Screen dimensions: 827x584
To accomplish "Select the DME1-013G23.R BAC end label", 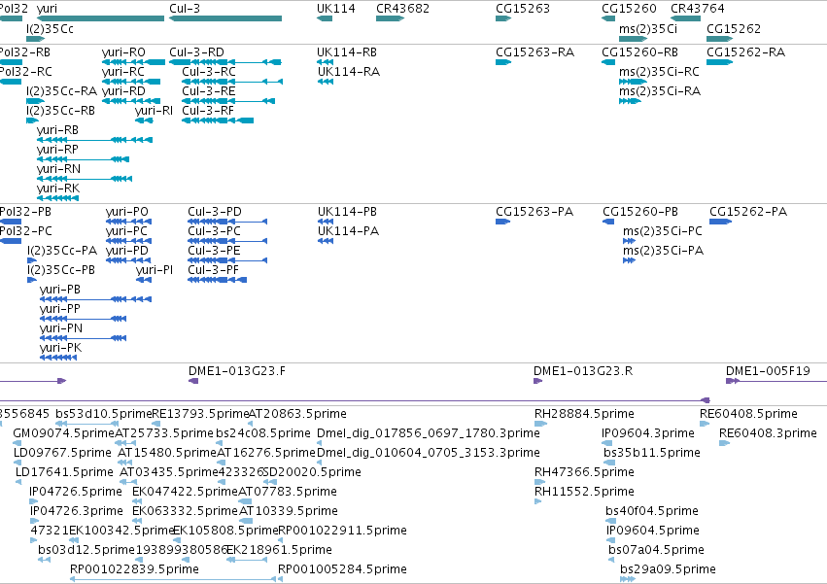I will pyautogui.click(x=583, y=371).
